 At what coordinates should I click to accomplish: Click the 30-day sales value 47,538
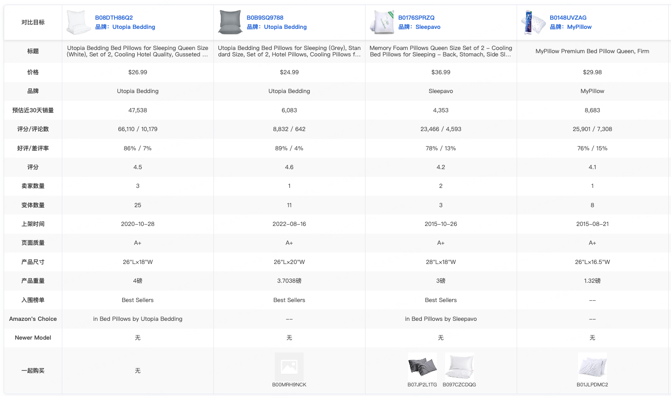pos(138,110)
